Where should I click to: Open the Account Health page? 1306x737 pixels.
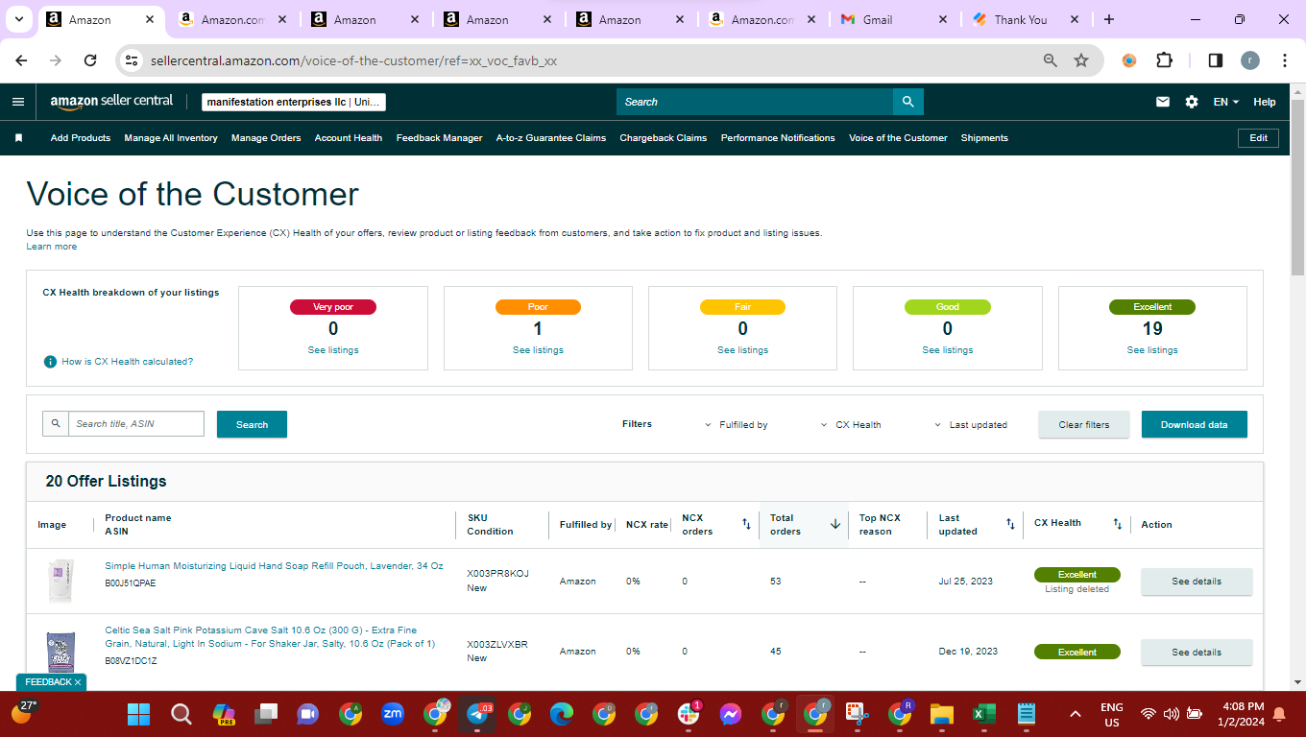(x=349, y=138)
